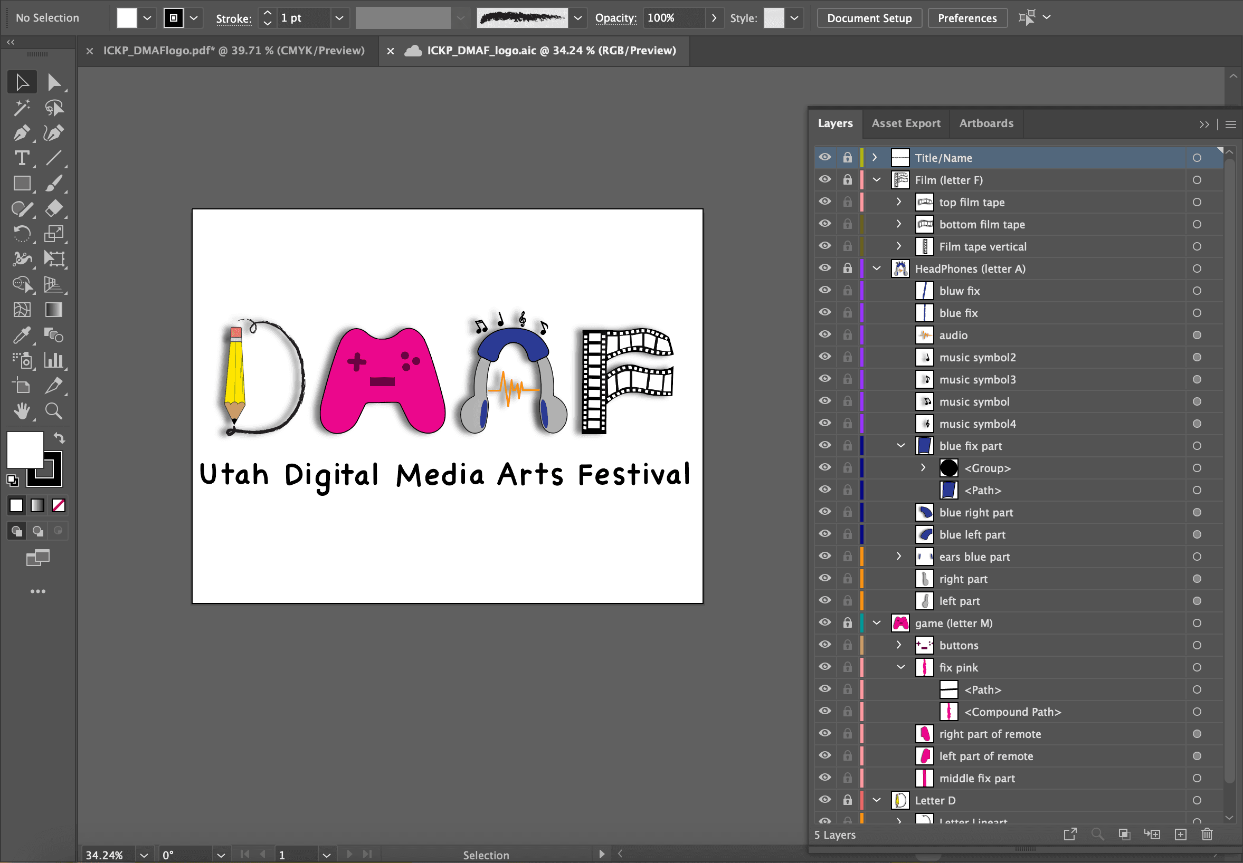Unlock the Title/Name layer
The image size is (1243, 863).
point(847,157)
